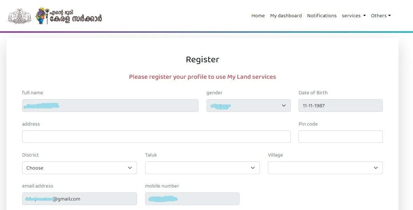413x210 pixels.
Task: Click the full name input field
Action: (110, 106)
